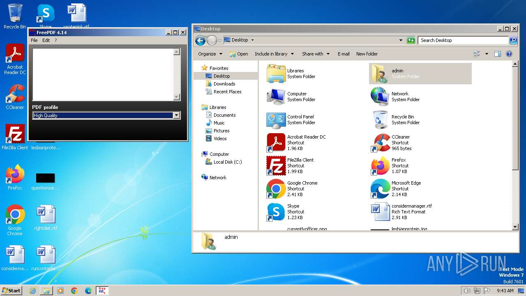Viewport: 526px width, 296px height.
Task: Click the Search Desktop input field
Action: click(464, 40)
